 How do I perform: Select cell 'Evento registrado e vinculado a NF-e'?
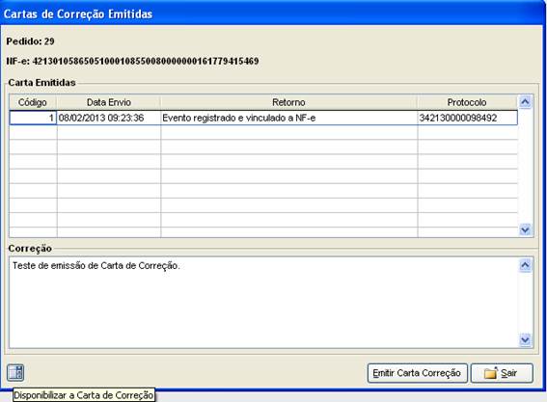coord(288,118)
